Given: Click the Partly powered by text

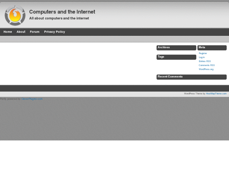Looking at the screenshot, I should click(10, 99).
